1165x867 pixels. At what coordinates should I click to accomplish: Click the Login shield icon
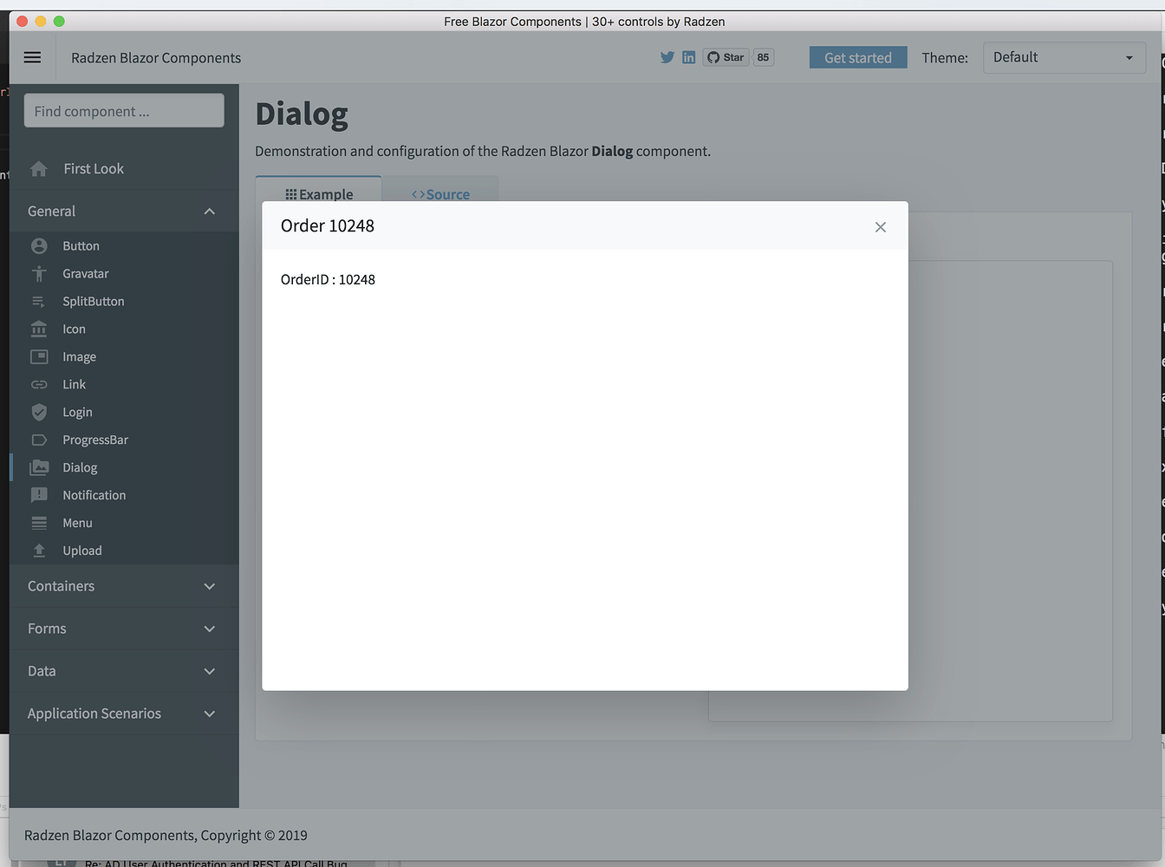(39, 413)
